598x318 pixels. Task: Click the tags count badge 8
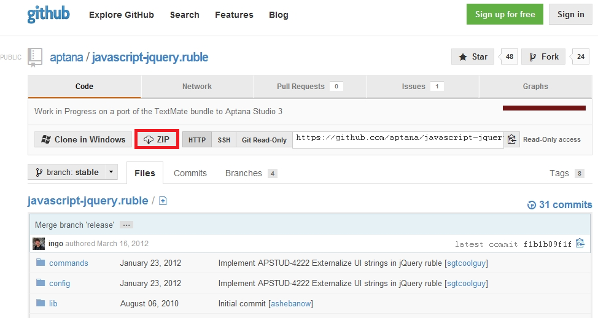pyautogui.click(x=580, y=174)
